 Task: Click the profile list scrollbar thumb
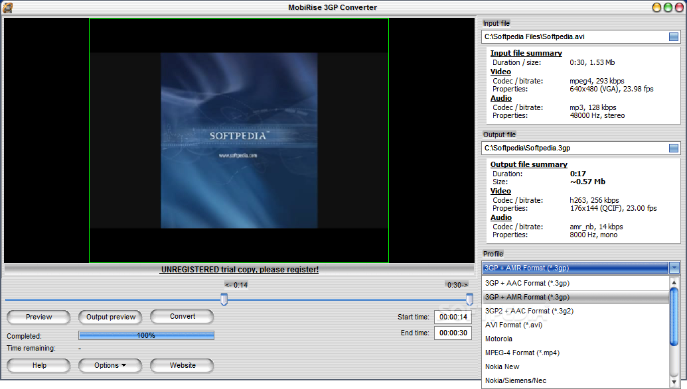pos(674,317)
